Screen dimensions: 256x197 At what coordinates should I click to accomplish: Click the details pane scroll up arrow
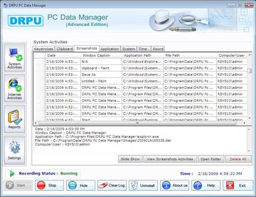click(249, 129)
